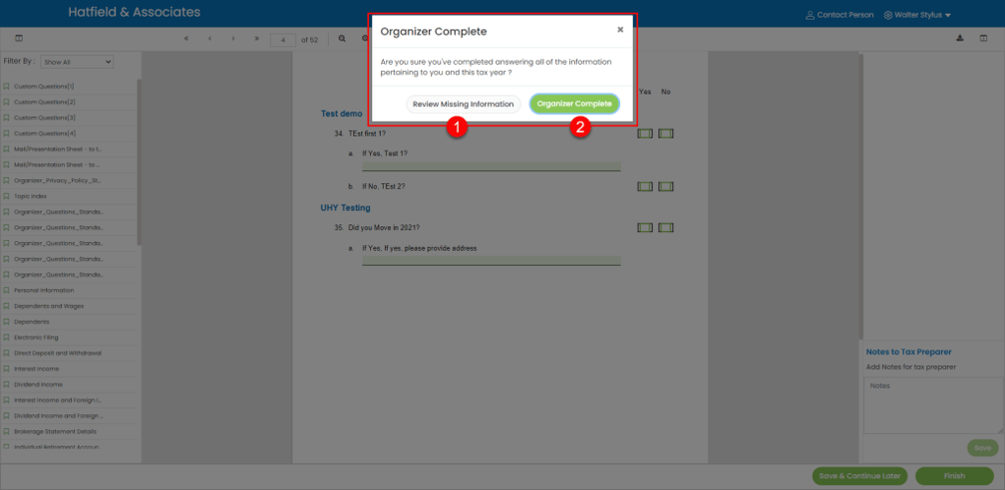Screen dimensions: 1005x490
Task: Click the download icon in toolbar
Action: [x=960, y=39]
